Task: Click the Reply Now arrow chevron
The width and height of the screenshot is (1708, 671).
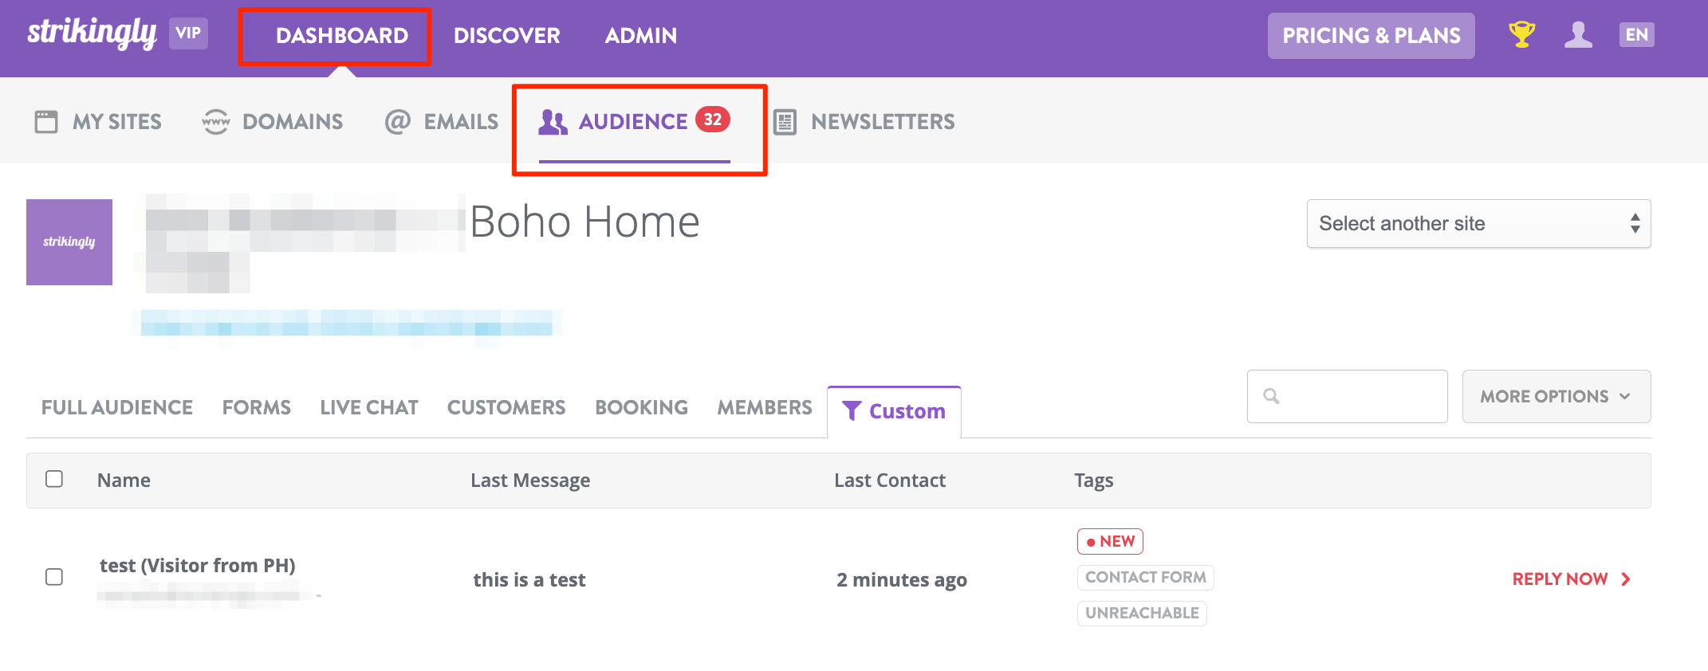Action: point(1625,579)
